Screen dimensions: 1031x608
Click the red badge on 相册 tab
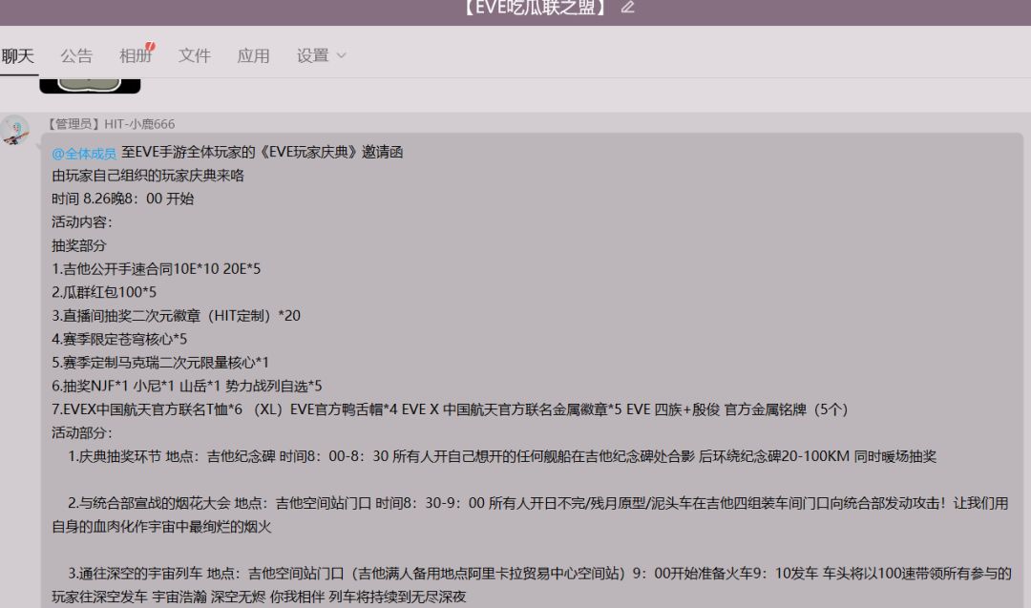[151, 47]
